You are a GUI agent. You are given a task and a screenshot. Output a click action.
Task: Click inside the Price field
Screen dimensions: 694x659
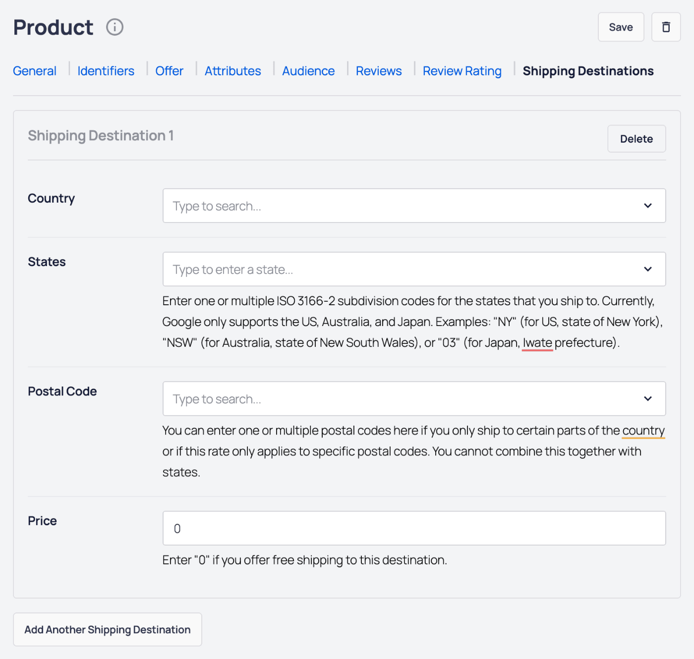pos(347,528)
